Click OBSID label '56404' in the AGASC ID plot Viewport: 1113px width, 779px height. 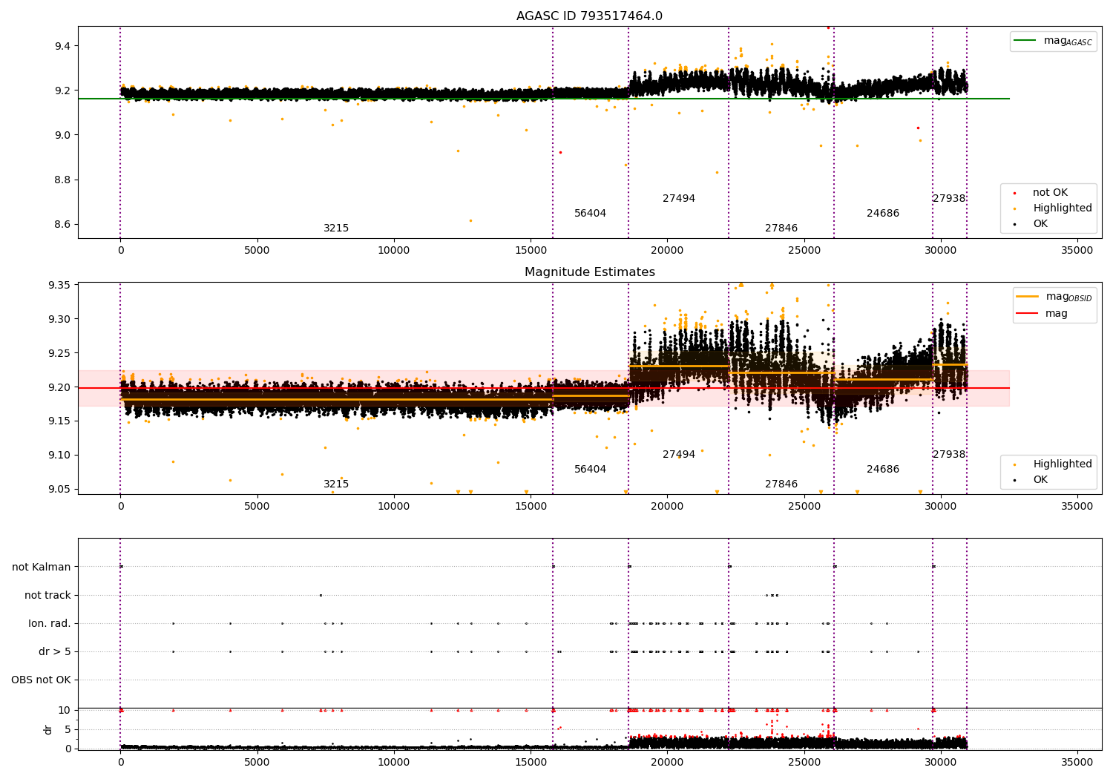[x=591, y=214]
